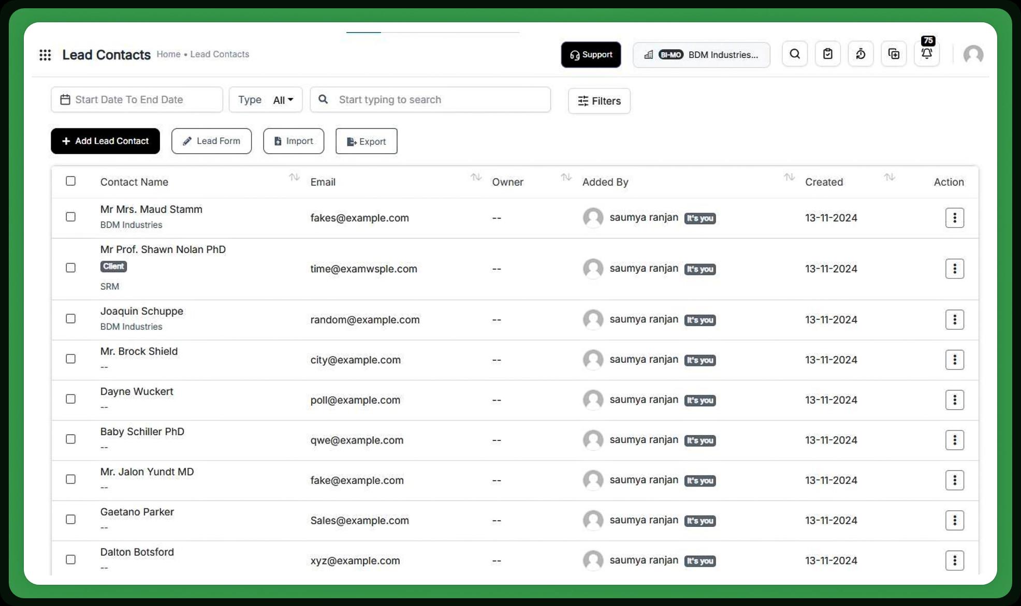Viewport: 1021px width, 606px height.
Task: Check the Dayne Wuckert row checkbox
Action: (71, 399)
